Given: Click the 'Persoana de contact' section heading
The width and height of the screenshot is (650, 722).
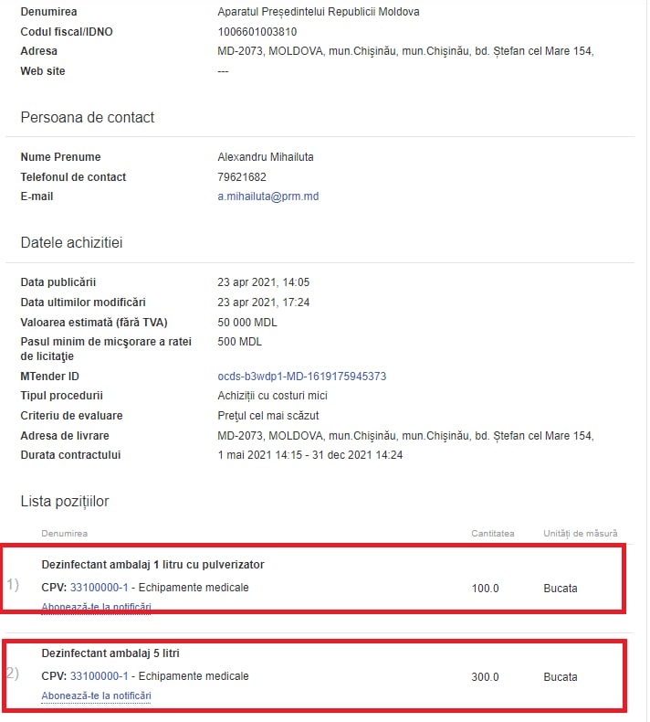Looking at the screenshot, I should pyautogui.click(x=87, y=118).
